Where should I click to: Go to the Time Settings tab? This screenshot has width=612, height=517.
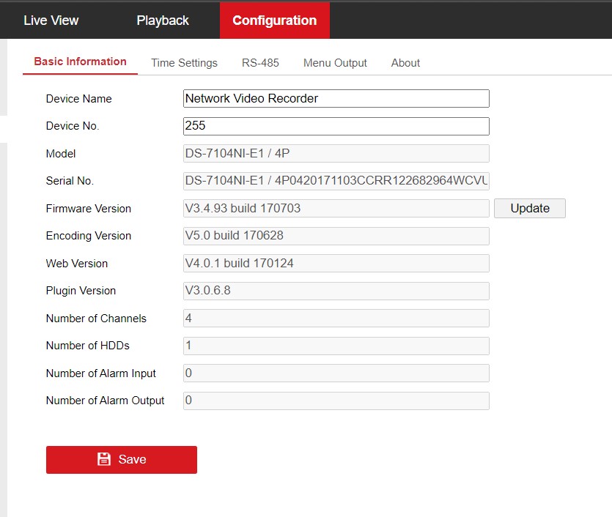click(x=184, y=63)
